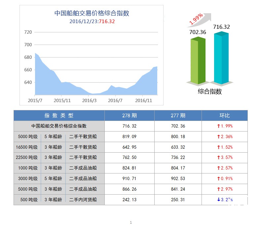Select cell 902.53

tap(178, 178)
